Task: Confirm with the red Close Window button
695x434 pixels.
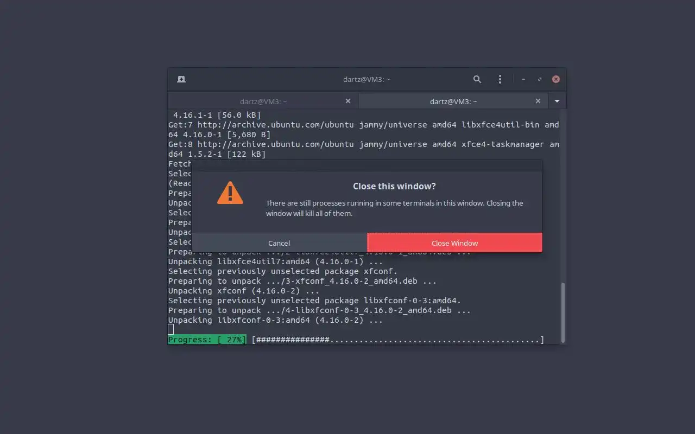Action: point(455,243)
